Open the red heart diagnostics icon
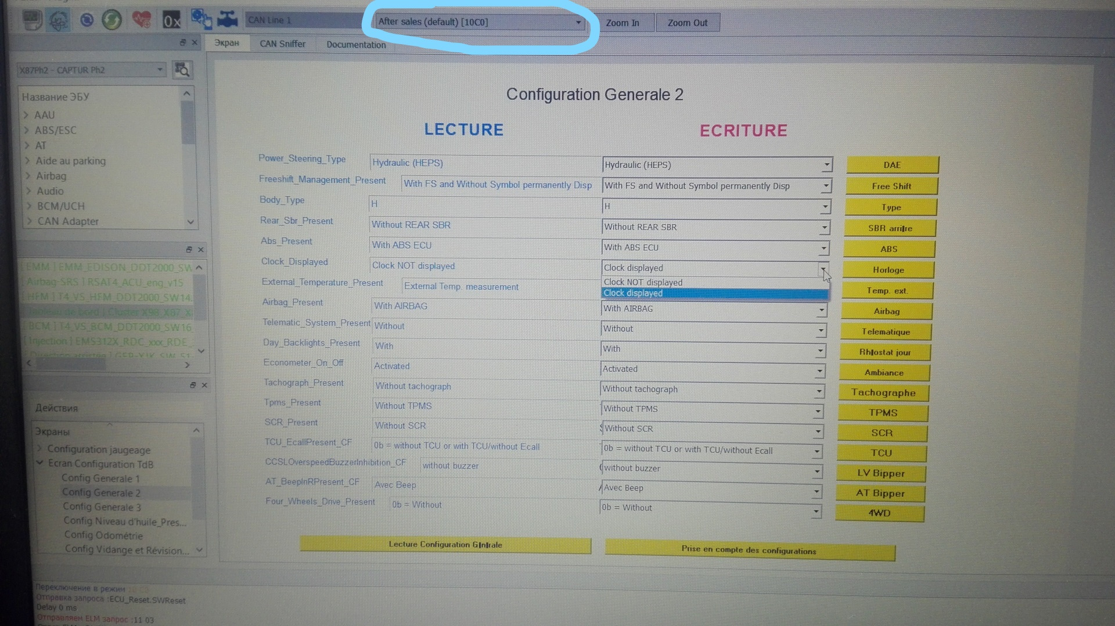Image resolution: width=1115 pixels, height=626 pixels. coord(141,20)
